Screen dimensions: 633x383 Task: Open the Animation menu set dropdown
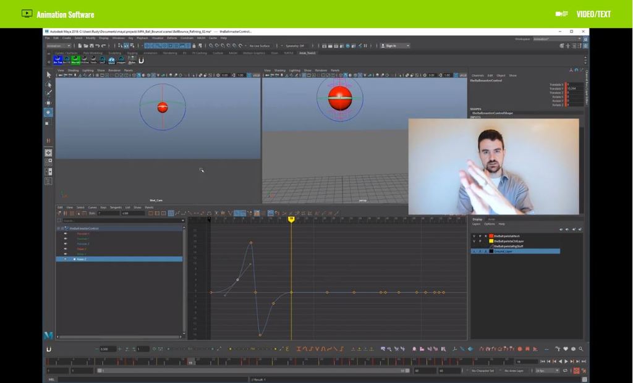(59, 46)
